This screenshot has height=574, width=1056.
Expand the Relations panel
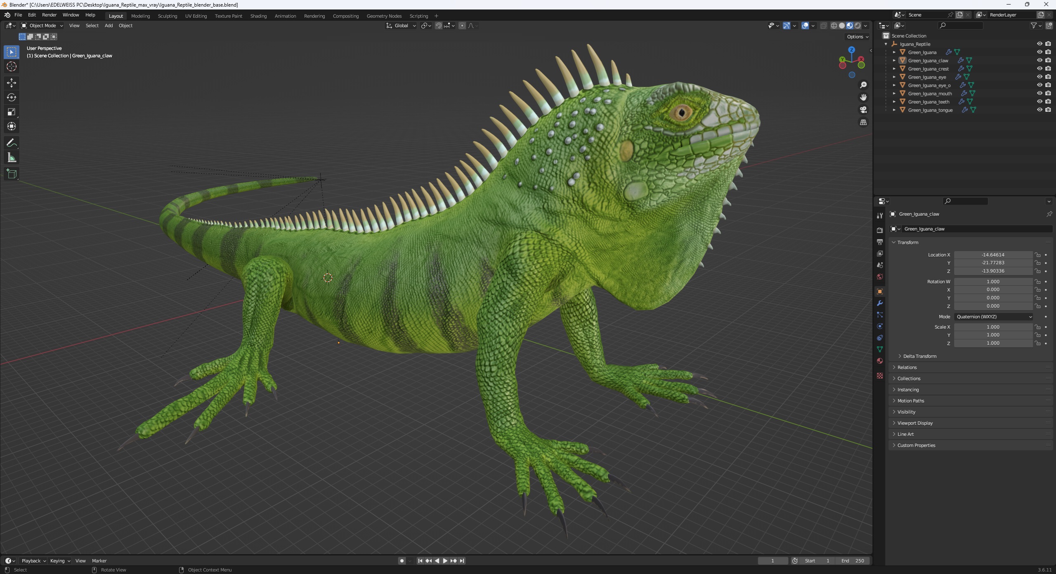pyautogui.click(x=907, y=367)
